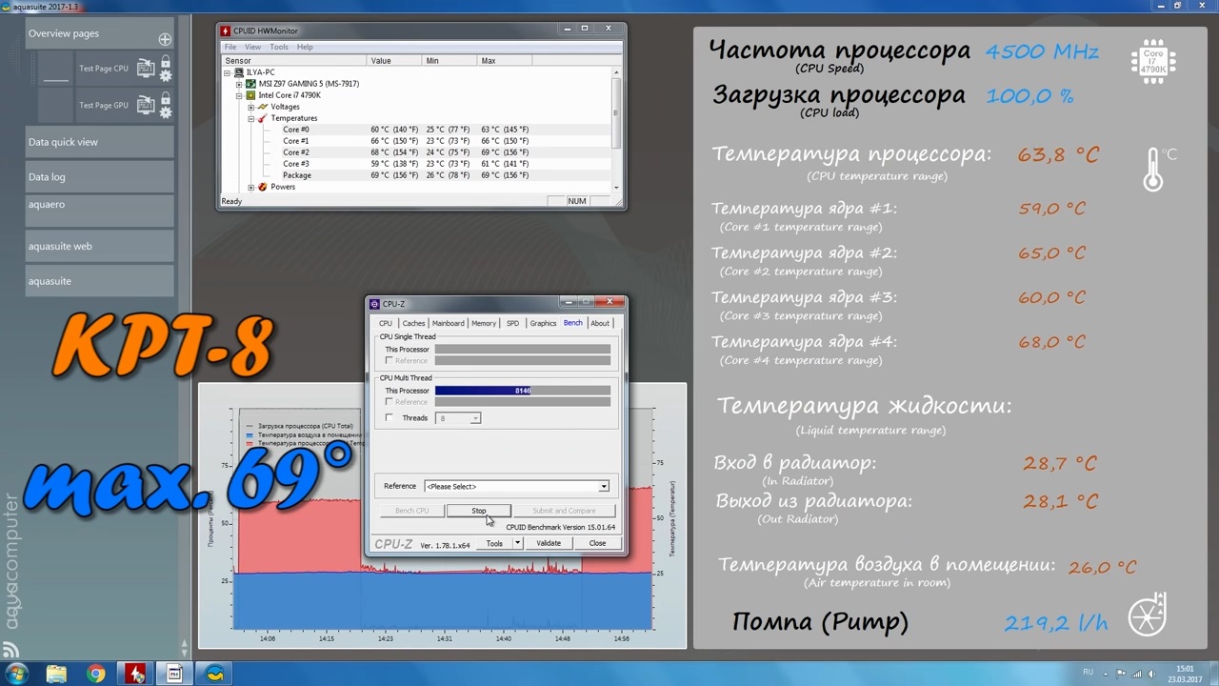The image size is (1219, 686).
Task: Add a new overview page with plus icon
Action: 165,39
